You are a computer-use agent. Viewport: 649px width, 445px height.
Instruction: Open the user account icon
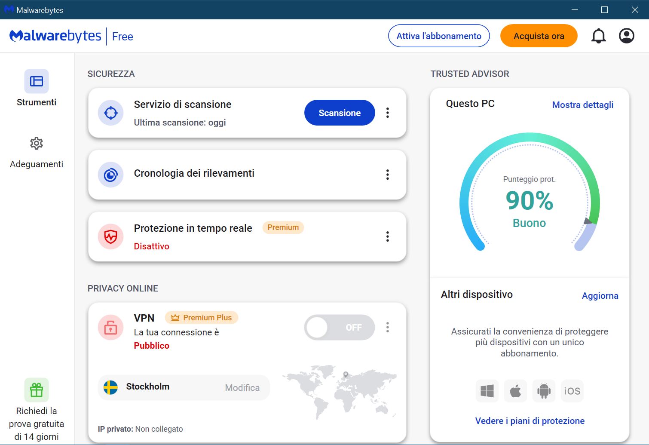627,36
